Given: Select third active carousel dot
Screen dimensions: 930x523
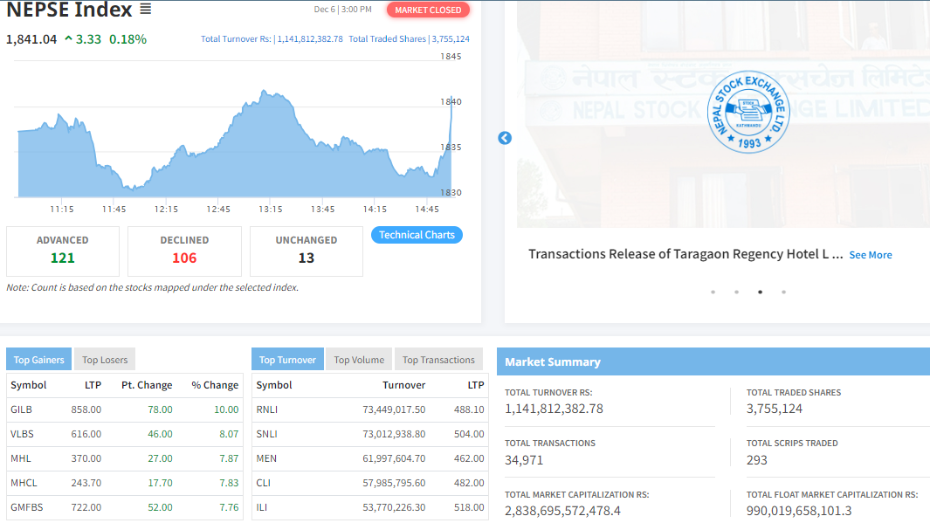Looking at the screenshot, I should point(760,292).
